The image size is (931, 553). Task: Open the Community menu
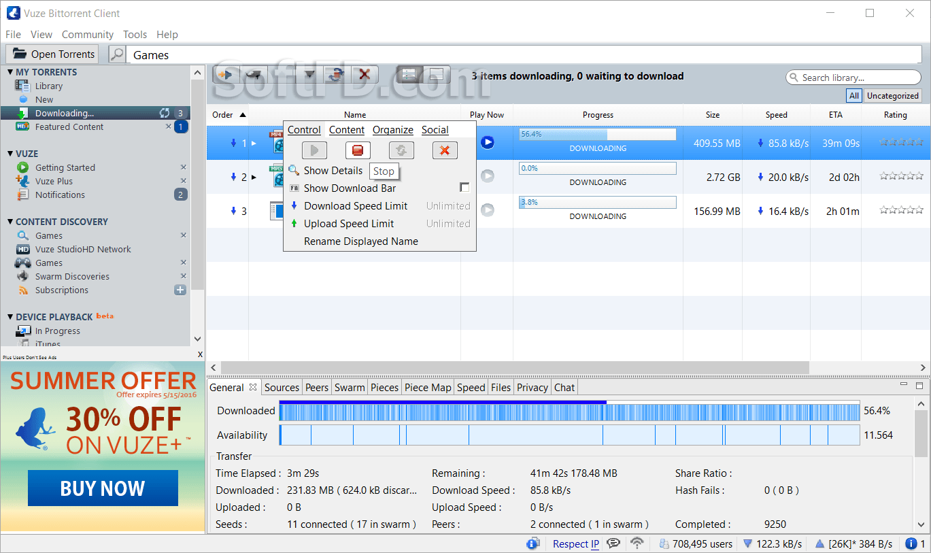(88, 34)
